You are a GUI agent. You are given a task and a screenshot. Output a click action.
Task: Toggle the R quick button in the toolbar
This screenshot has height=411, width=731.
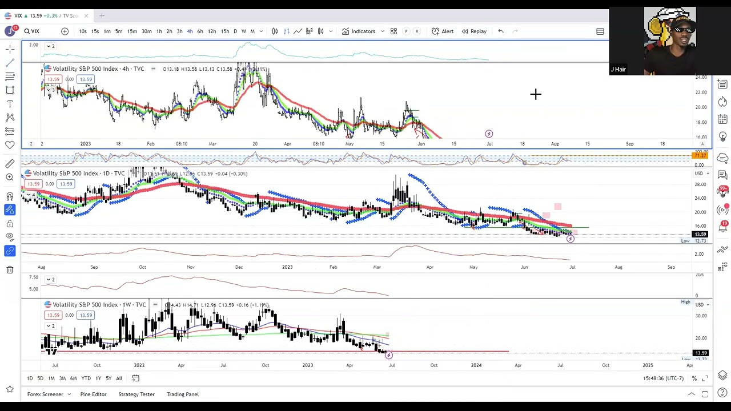point(417,31)
